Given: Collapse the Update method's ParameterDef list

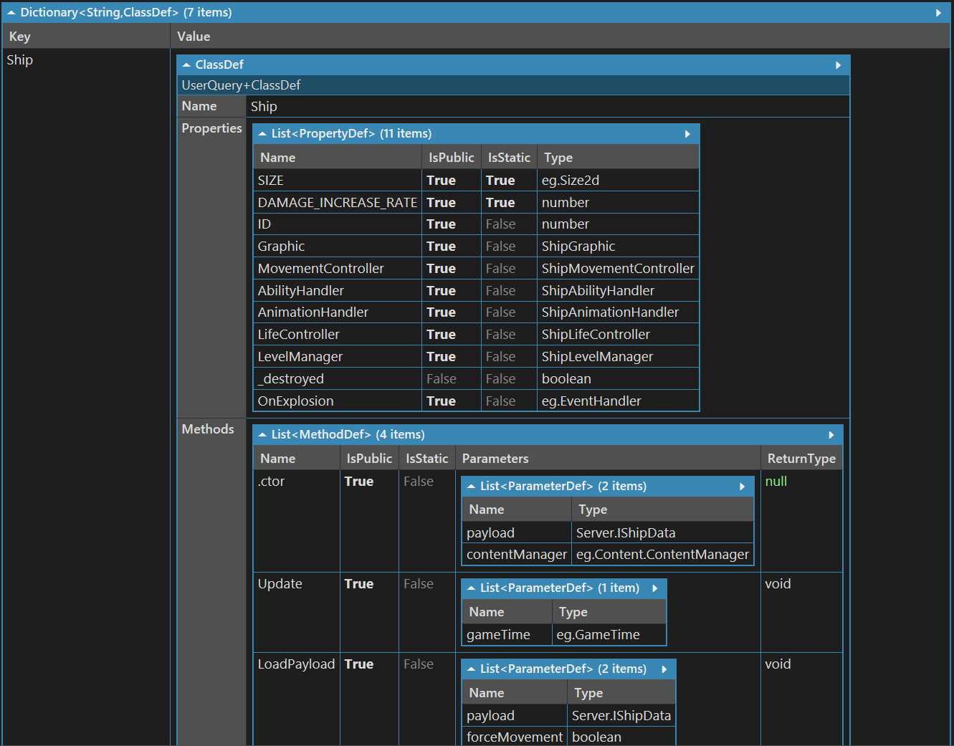Looking at the screenshot, I should [x=471, y=588].
